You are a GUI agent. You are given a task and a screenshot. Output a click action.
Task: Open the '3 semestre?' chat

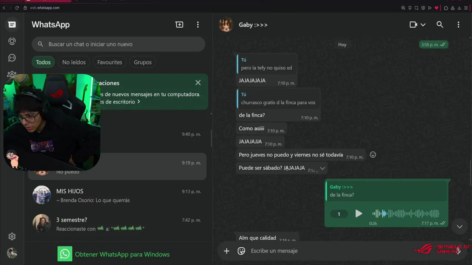(118, 224)
